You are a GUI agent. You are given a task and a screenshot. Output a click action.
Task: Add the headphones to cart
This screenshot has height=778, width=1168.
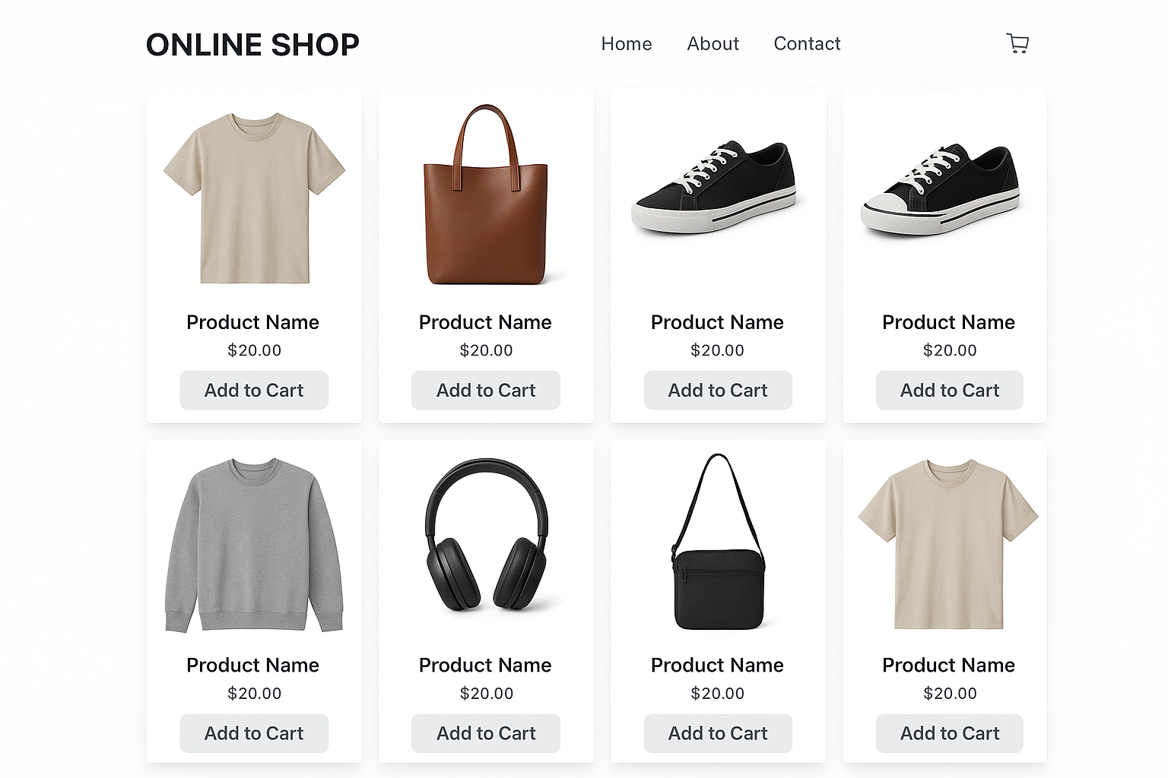(x=486, y=733)
